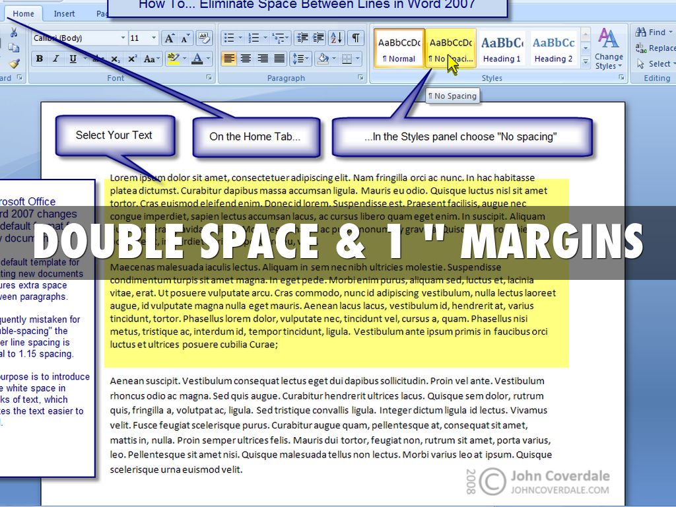Toggle the Show/Hide paragraph marks button
This screenshot has height=507, width=676.
point(356,38)
